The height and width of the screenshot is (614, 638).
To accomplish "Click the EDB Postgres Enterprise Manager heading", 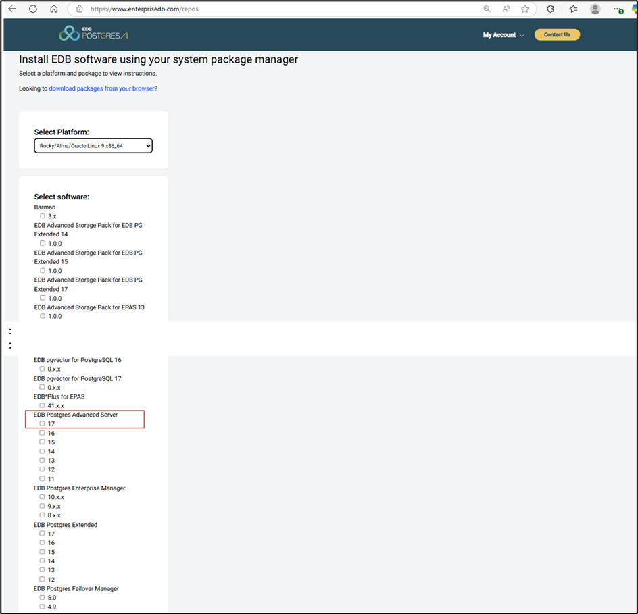I will [79, 488].
